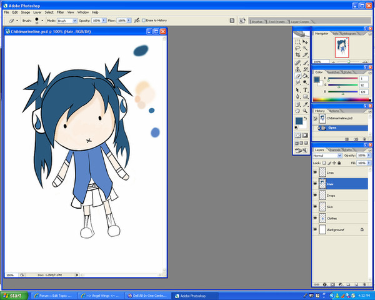Open the layer Opacity arrow in Layers panel

pyautogui.click(x=369, y=156)
